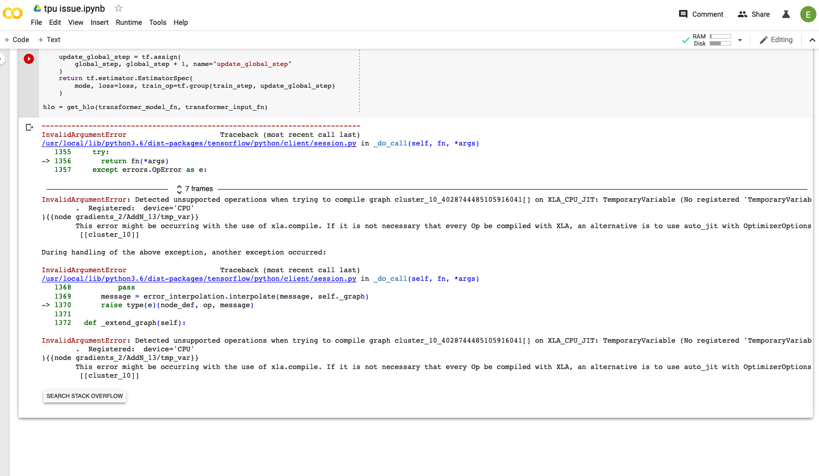Open the Runtime menu
The image size is (819, 476).
(129, 22)
